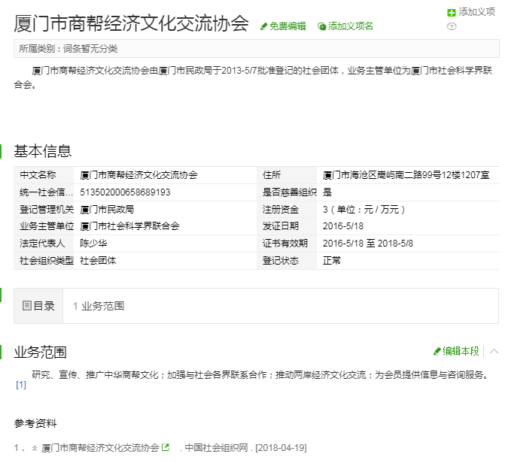Click the 登记管理机关 value 厦门市民政局
The height and width of the screenshot is (463, 508).
[107, 210]
